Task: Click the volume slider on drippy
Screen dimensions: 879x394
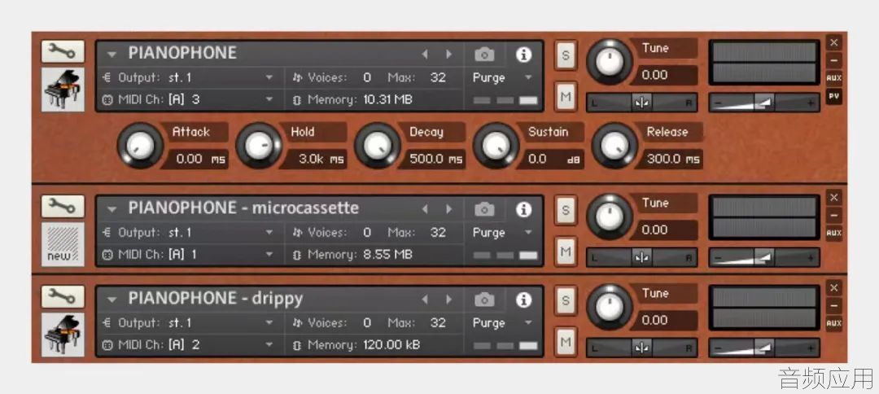Action: 764,348
